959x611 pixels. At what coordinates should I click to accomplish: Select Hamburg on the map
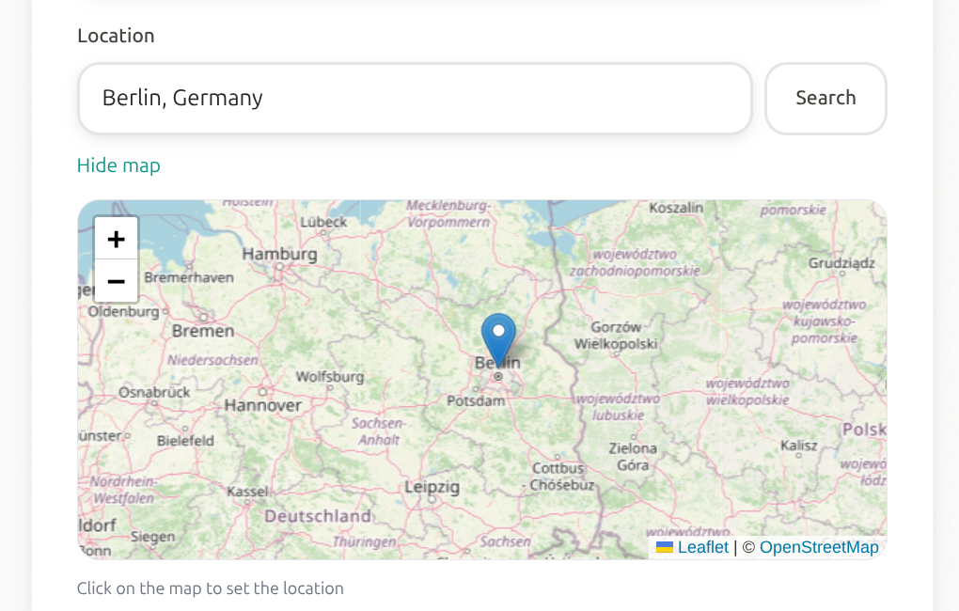(281, 254)
